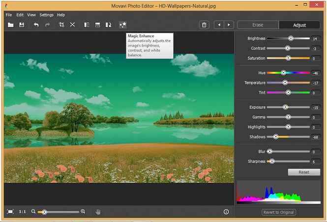Screen dimensions: 327x222
Task: Set zoom to 1:1 actual size
Action: click(x=23, y=212)
